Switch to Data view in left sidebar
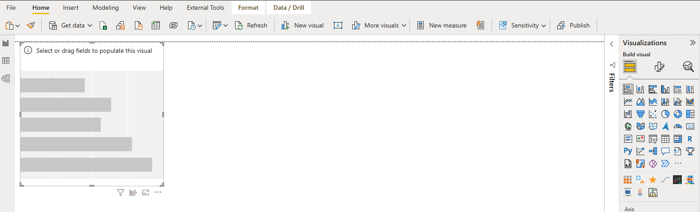Viewport: 700px width, 212px height. coord(6,61)
